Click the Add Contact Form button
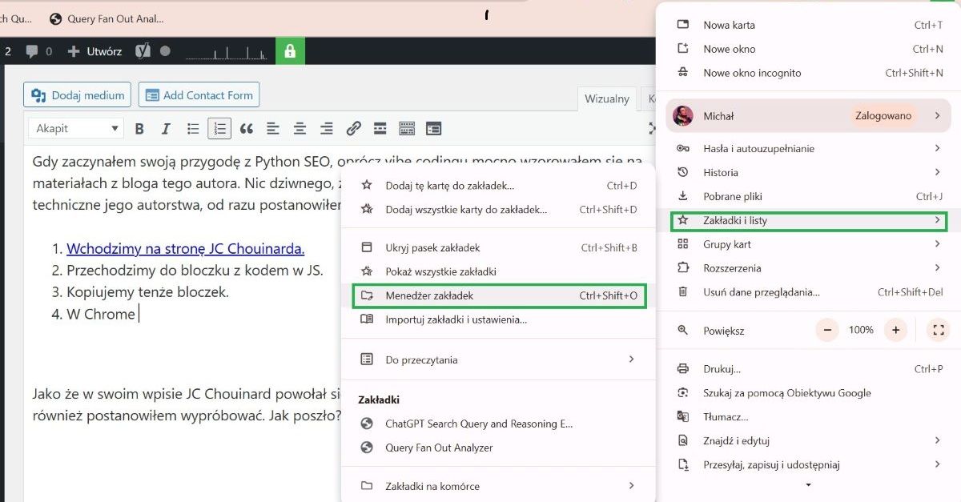Screen dimensions: 961x502 199,94
